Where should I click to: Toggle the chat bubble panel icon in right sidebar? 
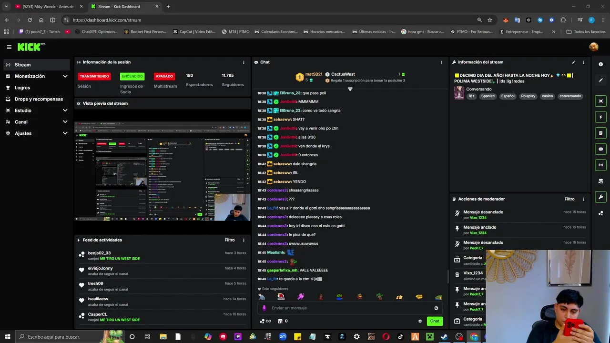(600, 149)
